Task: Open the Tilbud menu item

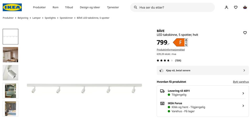Action: click(x=69, y=7)
